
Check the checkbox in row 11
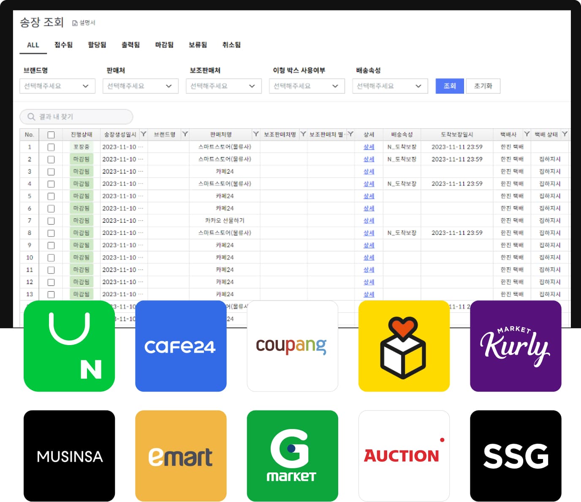pos(51,270)
